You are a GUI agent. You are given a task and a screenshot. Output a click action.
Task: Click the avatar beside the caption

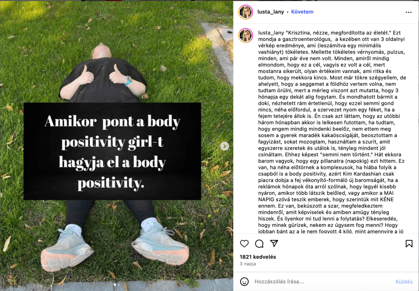(246, 36)
